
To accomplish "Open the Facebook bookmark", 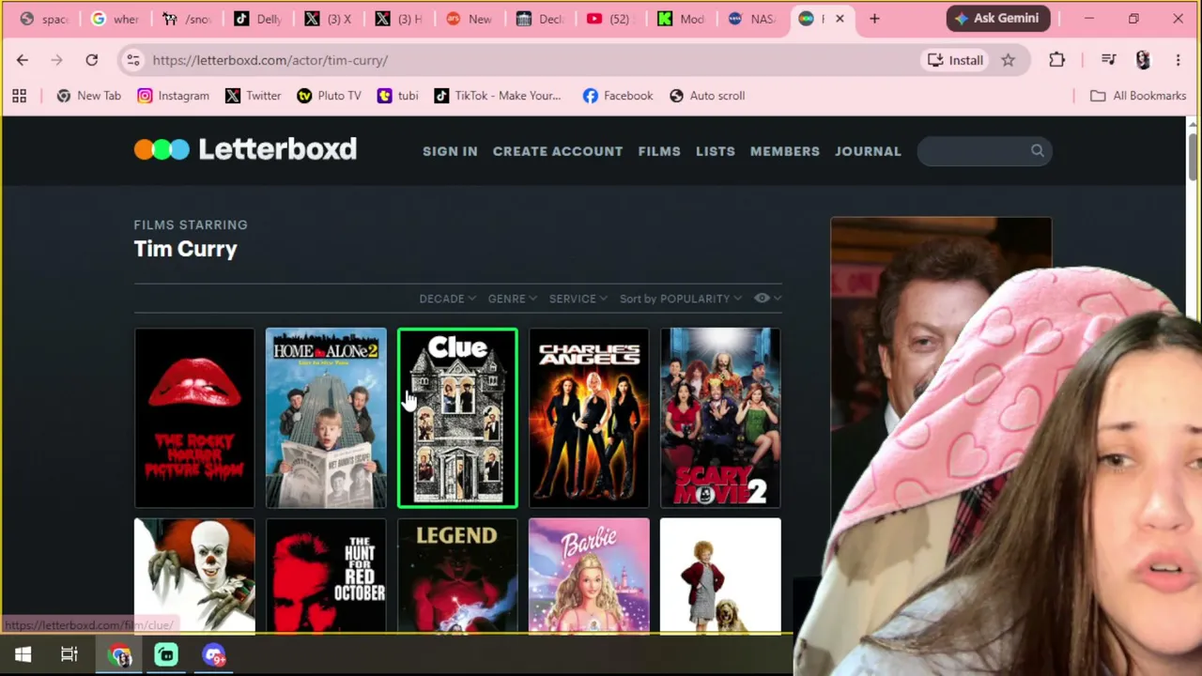I will point(617,96).
